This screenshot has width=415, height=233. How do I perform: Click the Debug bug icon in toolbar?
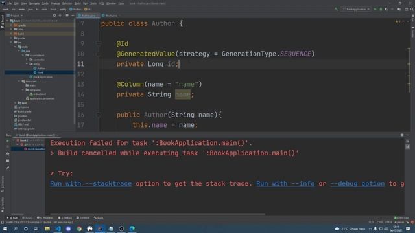[381, 9]
